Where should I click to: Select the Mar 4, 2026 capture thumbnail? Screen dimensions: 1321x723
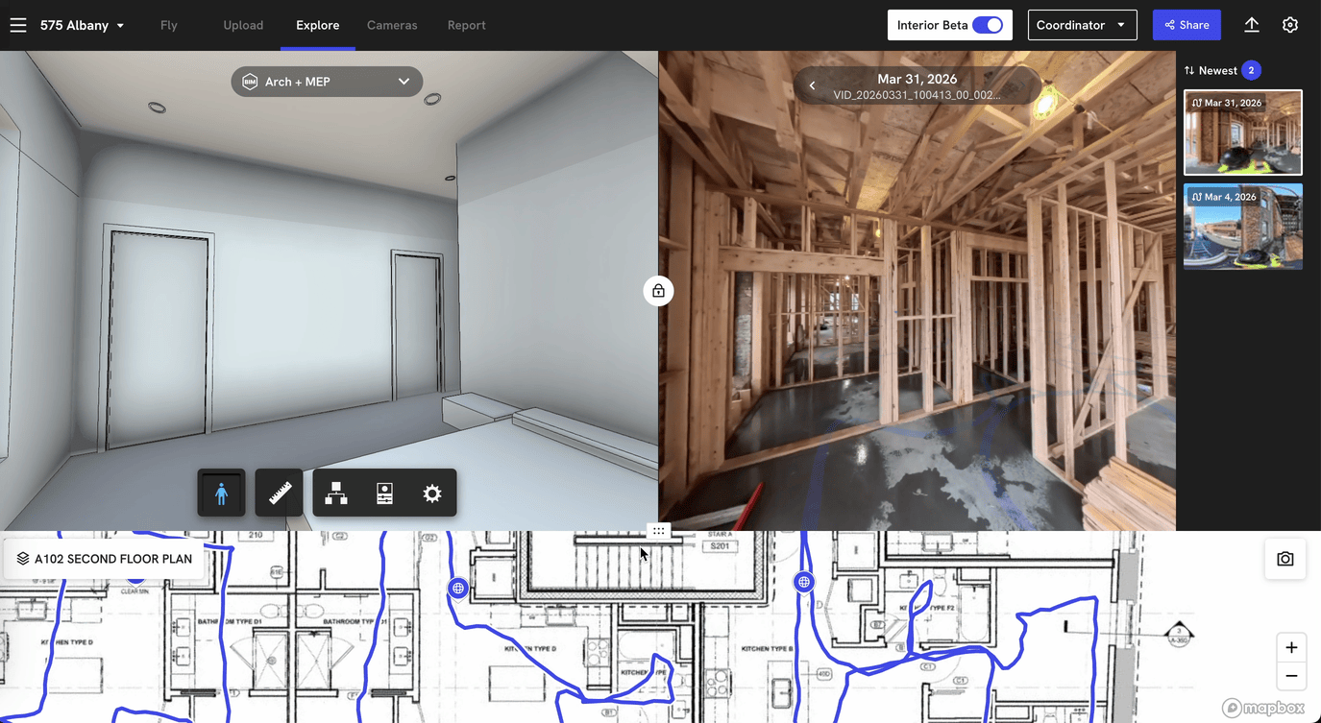pos(1242,227)
